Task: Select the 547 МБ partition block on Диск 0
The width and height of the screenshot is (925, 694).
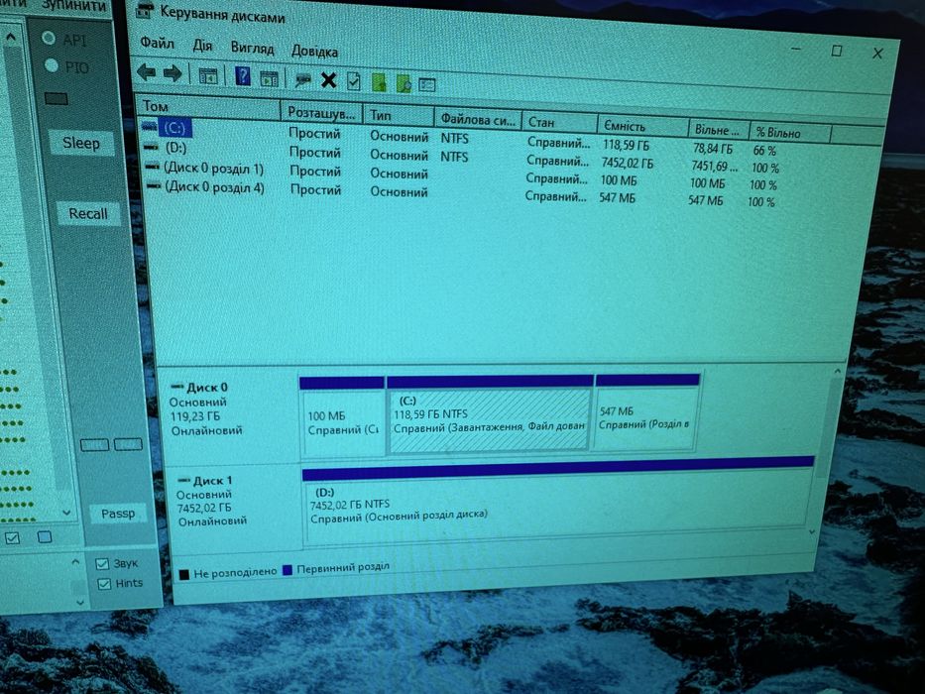Action: (x=646, y=411)
